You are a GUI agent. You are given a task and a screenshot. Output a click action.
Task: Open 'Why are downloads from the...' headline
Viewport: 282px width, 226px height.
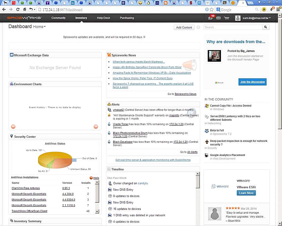pos(236,42)
